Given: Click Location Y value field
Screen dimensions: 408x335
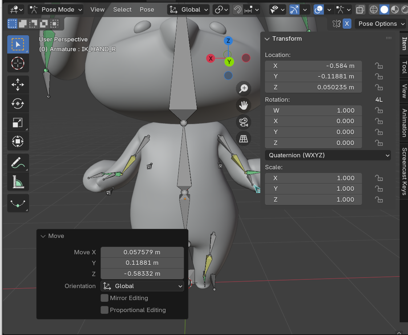Looking at the screenshot, I should click(x=313, y=77).
